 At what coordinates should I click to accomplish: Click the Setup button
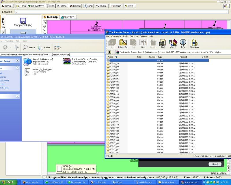(116, 6)
